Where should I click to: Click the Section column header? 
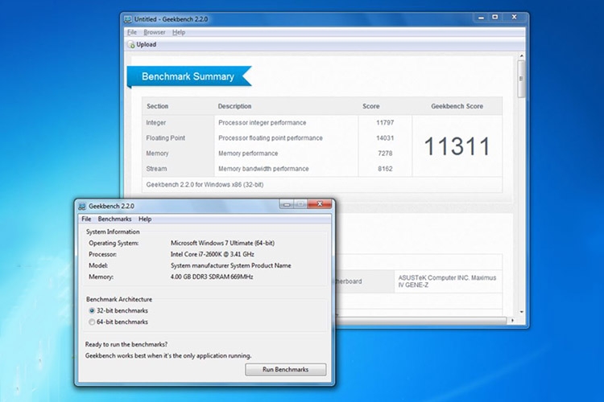tap(157, 106)
